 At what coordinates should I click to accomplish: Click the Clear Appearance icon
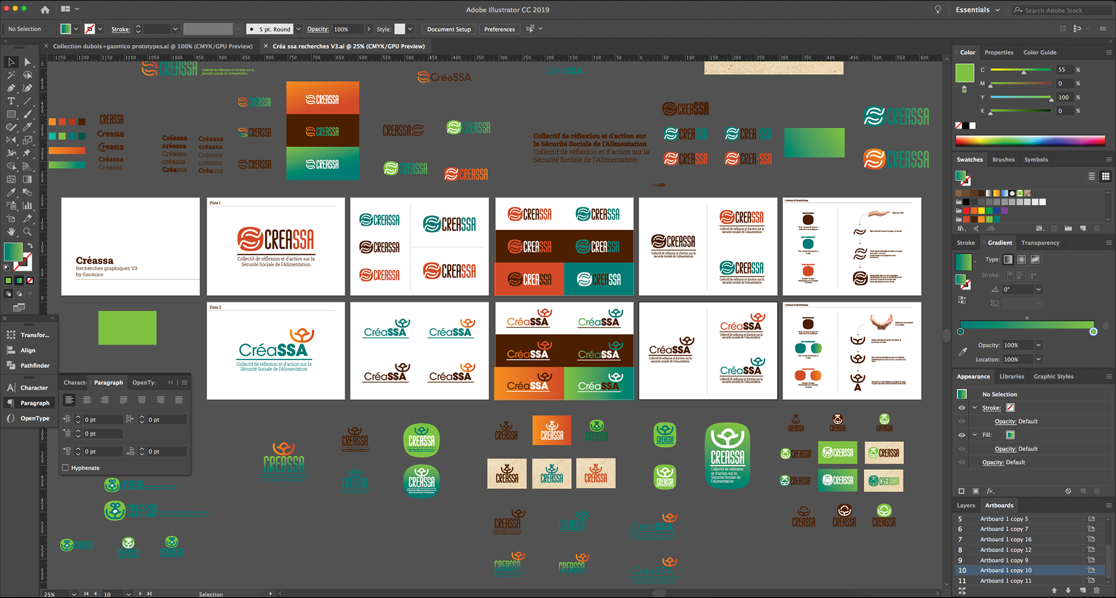pyautogui.click(x=1068, y=491)
